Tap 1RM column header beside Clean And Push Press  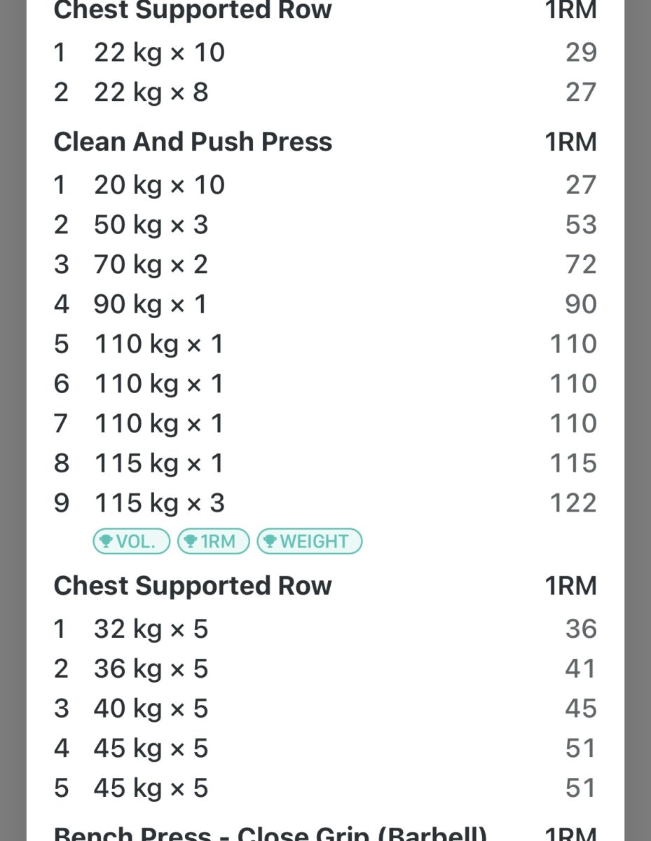coord(570,142)
